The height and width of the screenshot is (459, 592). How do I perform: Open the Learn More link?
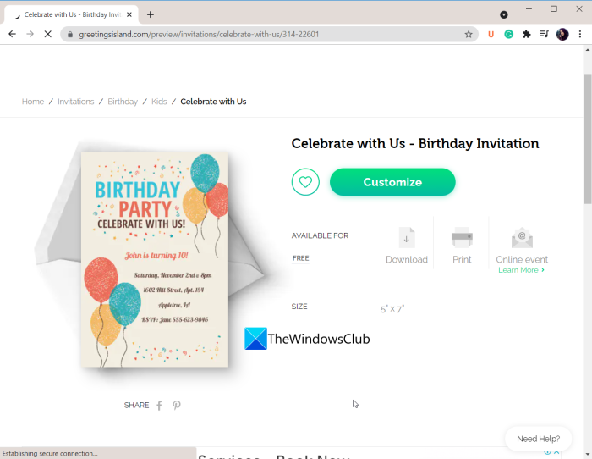[521, 270]
